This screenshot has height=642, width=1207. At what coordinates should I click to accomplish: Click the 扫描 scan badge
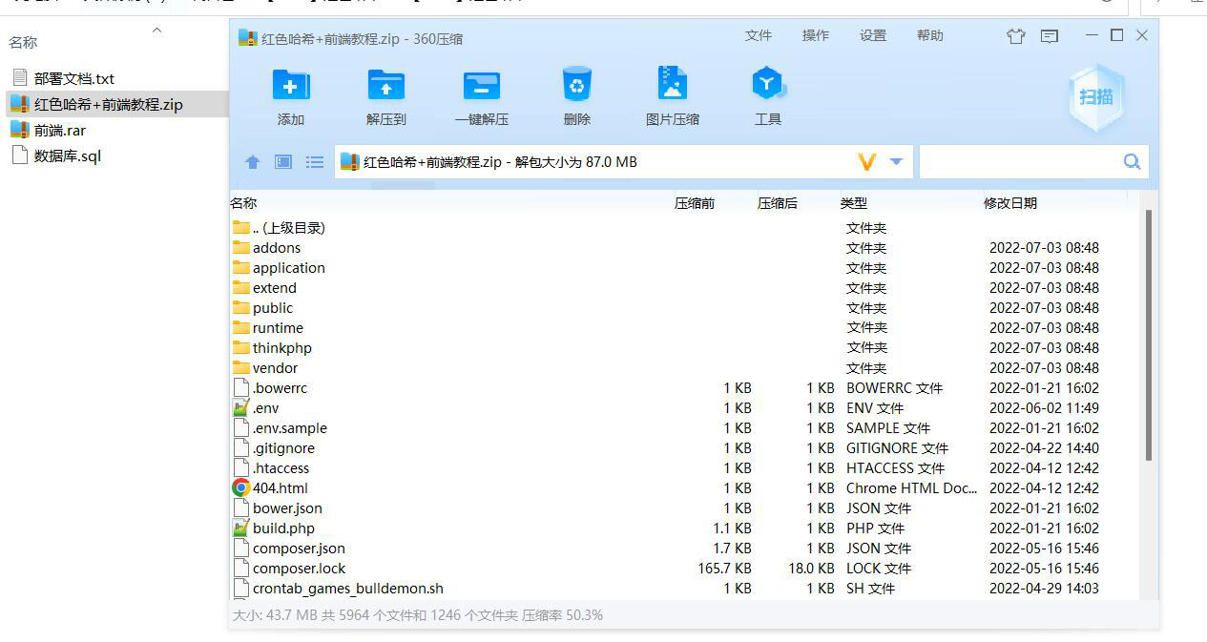click(x=1095, y=95)
